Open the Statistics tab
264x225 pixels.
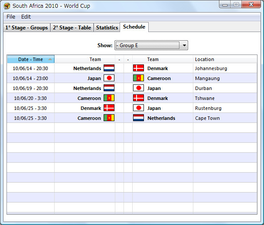[107, 28]
